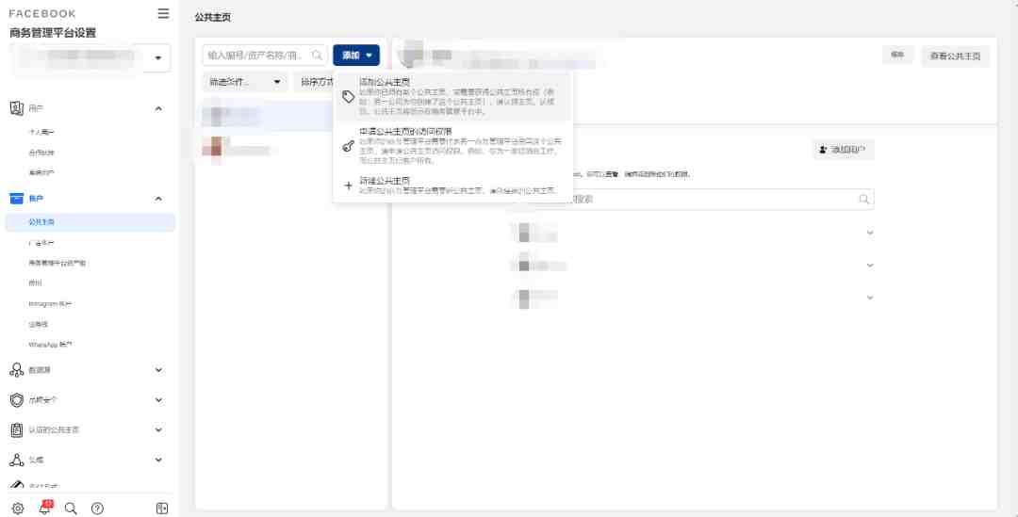Click the tag icon beside 添加公共主页

click(349, 97)
